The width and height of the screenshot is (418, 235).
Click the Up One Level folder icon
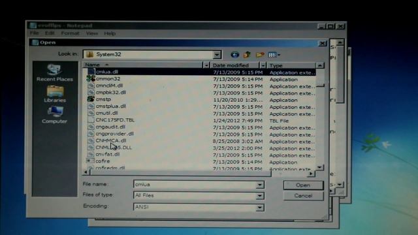point(247,55)
